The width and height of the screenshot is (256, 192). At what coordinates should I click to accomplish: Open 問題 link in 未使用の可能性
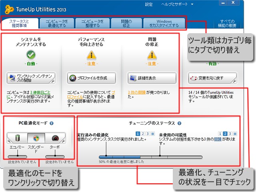tap(218, 139)
